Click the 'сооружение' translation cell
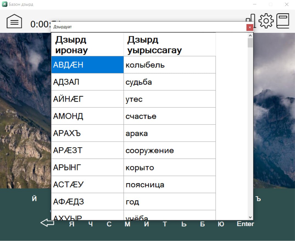The image size is (295, 241). 169,150
